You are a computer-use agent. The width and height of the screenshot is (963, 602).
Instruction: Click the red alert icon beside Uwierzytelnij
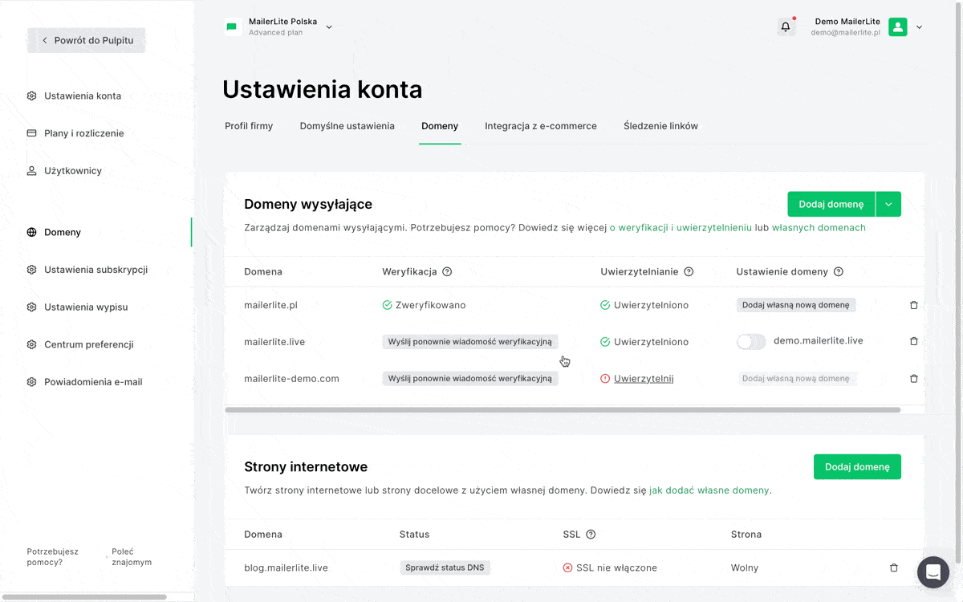click(x=605, y=379)
